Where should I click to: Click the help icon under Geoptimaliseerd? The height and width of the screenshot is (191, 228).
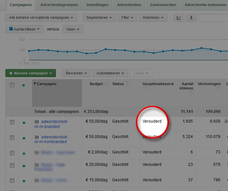145,88
